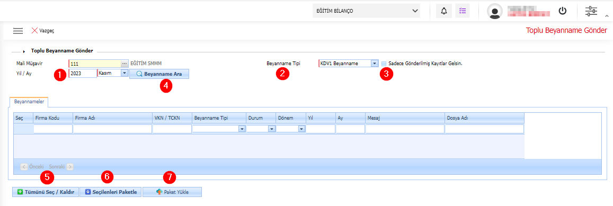613x206 pixels.
Task: Go to previous page with Önceki
Action: tap(32, 166)
